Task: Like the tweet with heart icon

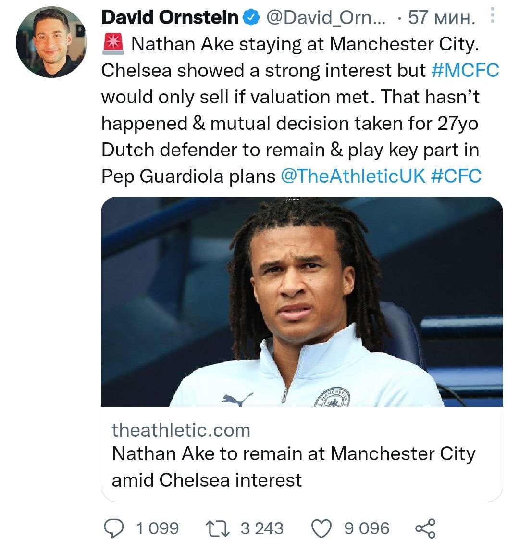Action: [322, 528]
